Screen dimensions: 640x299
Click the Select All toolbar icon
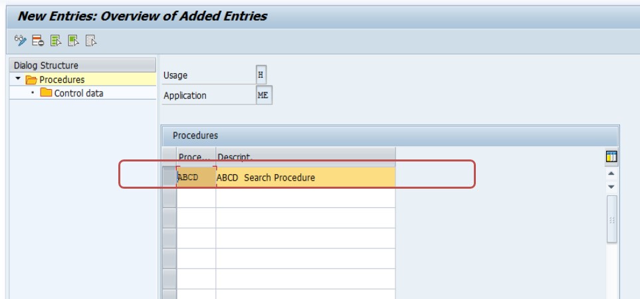click(x=56, y=41)
